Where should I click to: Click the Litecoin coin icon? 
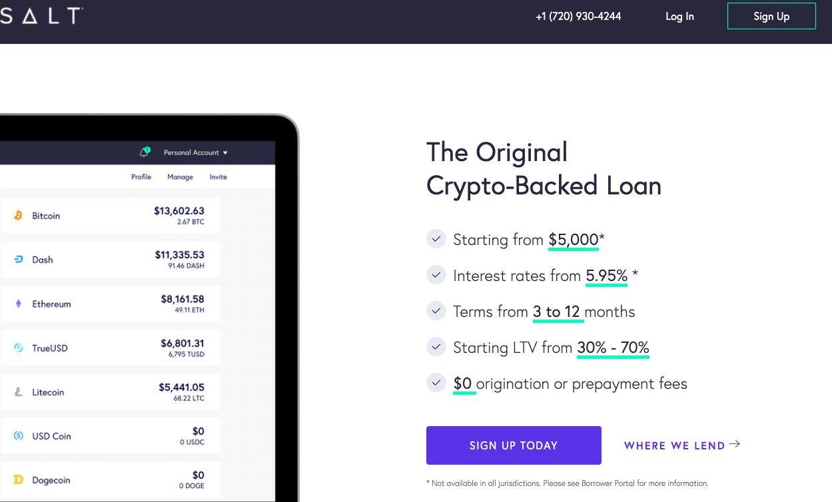tap(19, 392)
